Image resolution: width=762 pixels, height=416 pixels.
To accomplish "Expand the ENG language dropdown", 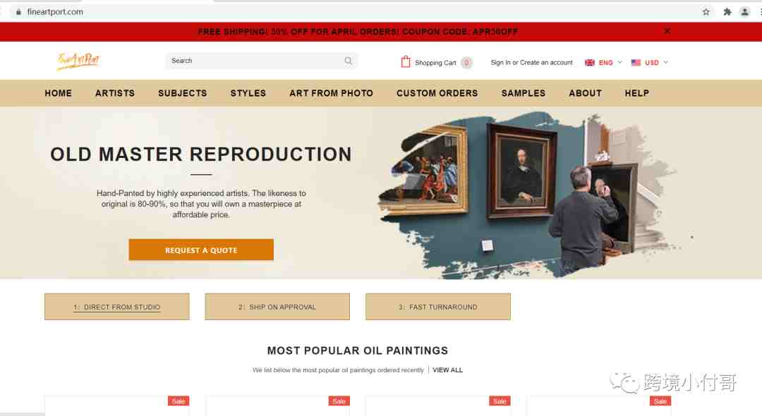I will click(603, 63).
